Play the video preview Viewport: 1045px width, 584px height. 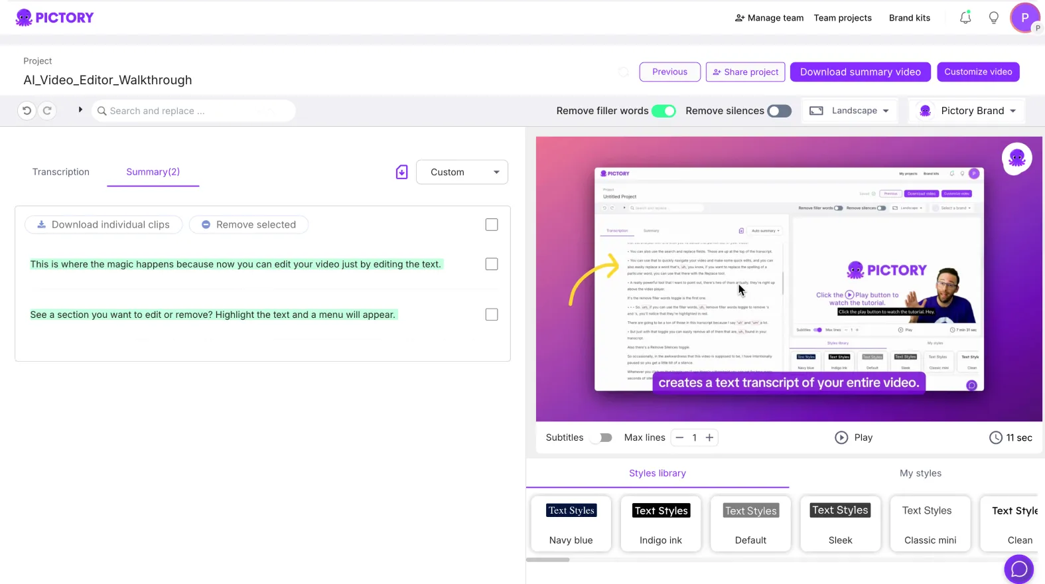pyautogui.click(x=853, y=437)
